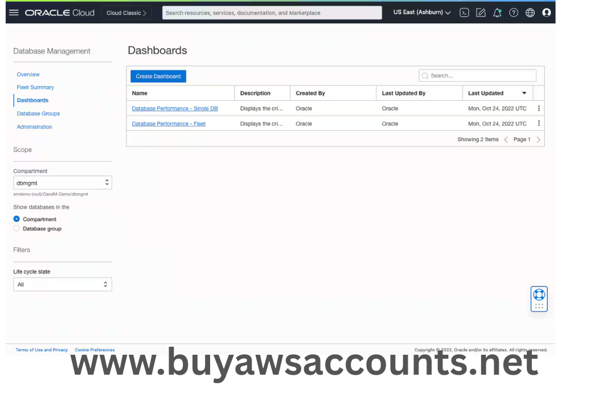Click Single DB row's Last Updated date
Image resolution: width=615 pixels, height=410 pixels.
pos(497,108)
